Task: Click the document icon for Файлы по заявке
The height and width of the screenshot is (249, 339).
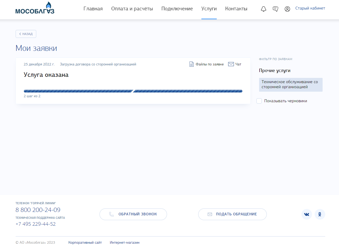Action: 192,64
